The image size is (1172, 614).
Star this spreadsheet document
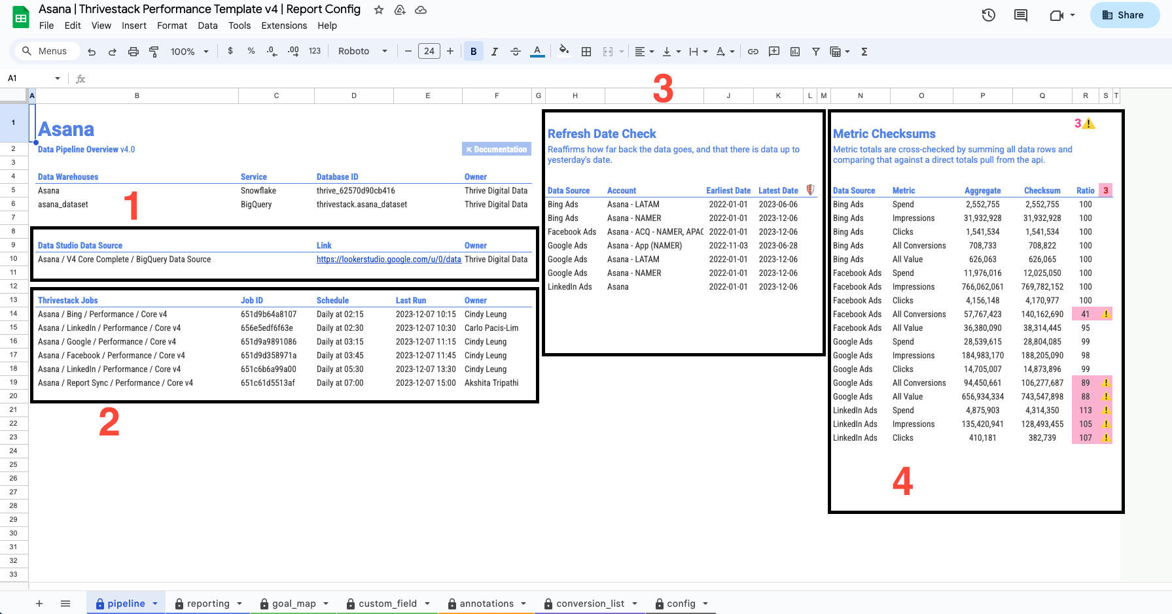click(x=379, y=10)
